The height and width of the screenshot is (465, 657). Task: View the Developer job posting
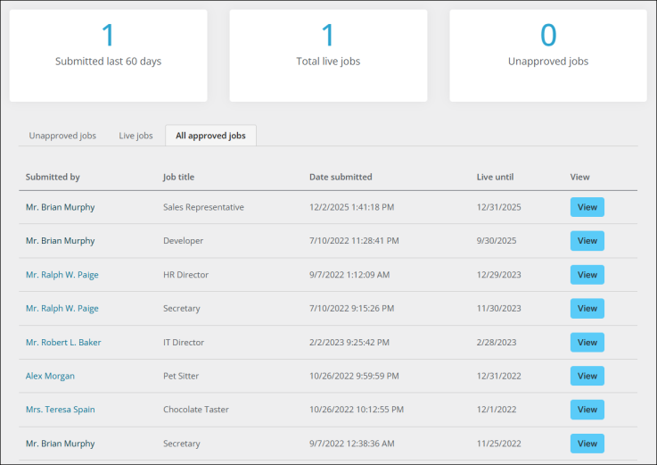587,241
